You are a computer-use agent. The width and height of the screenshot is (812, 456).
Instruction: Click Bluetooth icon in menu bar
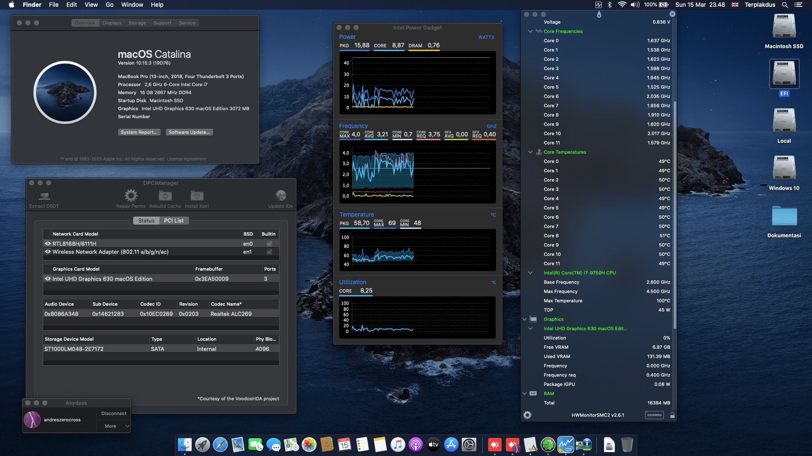(609, 5)
